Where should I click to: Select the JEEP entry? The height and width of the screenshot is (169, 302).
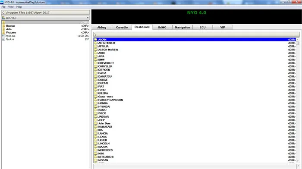pos(195,120)
